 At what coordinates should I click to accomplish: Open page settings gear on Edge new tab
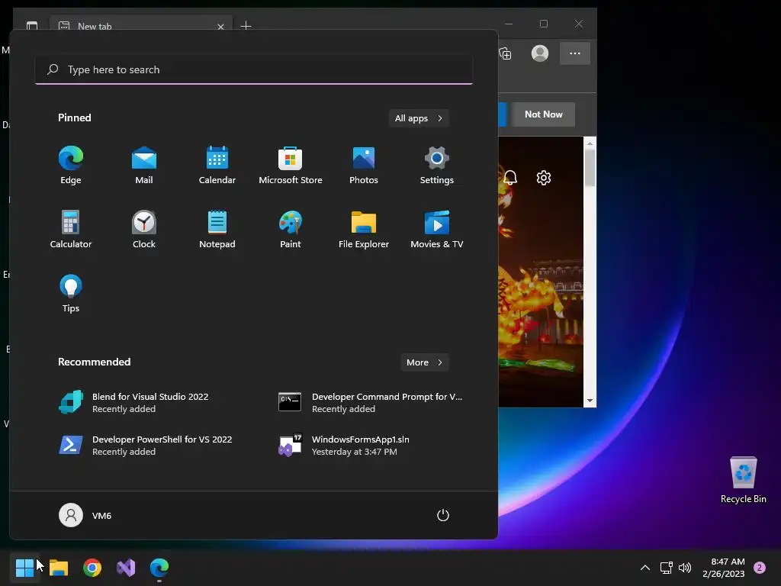coord(543,177)
